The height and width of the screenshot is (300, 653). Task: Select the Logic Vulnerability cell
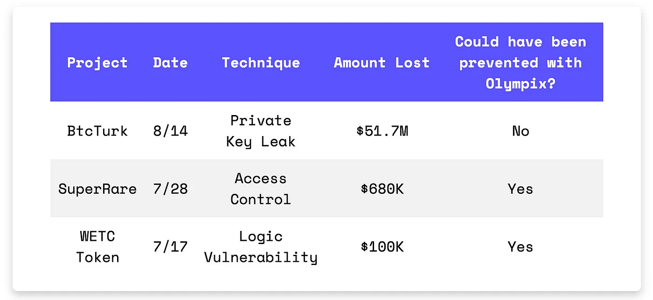click(261, 246)
